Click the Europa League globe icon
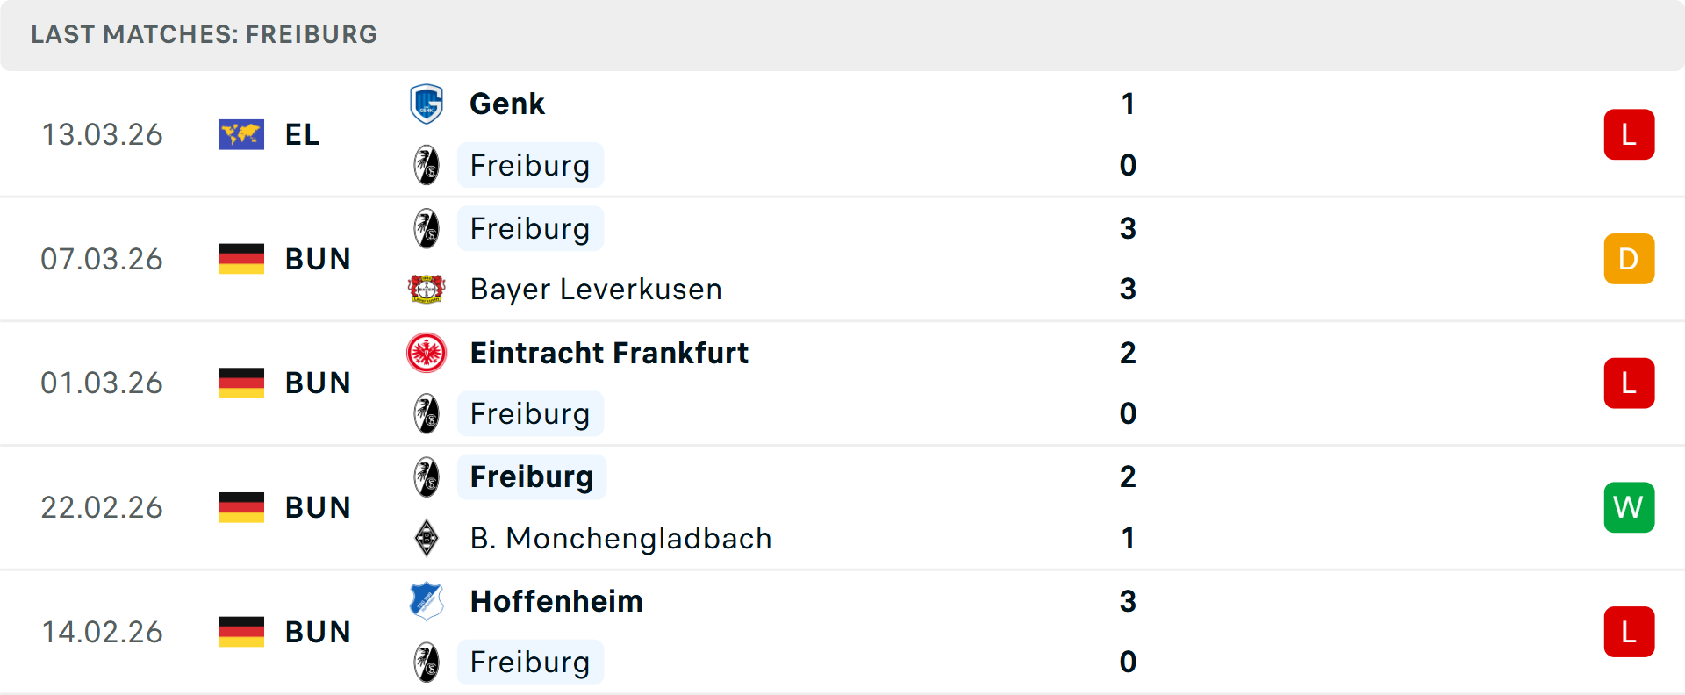This screenshot has width=1685, height=695. click(241, 134)
